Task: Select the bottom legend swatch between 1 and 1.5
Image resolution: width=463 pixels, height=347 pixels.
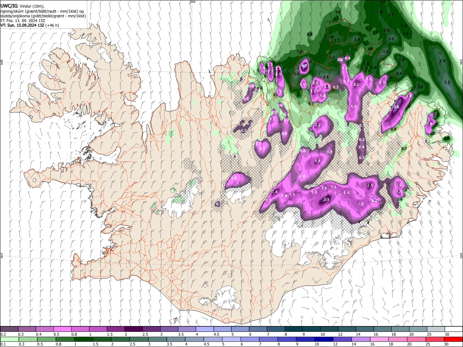Action: point(84,339)
